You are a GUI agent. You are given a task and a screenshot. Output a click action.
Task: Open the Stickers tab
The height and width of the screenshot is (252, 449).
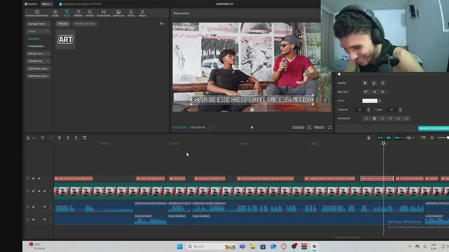[78, 13]
